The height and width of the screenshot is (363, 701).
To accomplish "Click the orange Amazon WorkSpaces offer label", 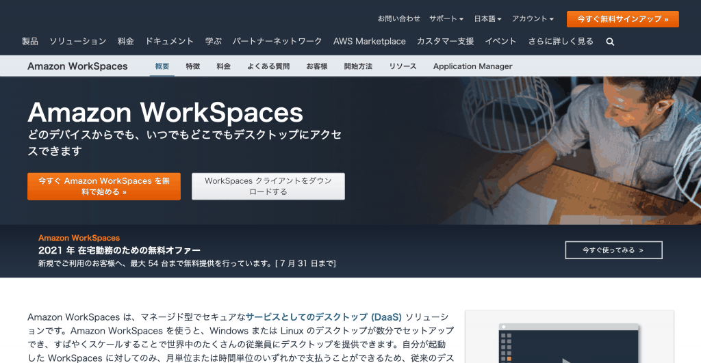I will click(x=79, y=238).
